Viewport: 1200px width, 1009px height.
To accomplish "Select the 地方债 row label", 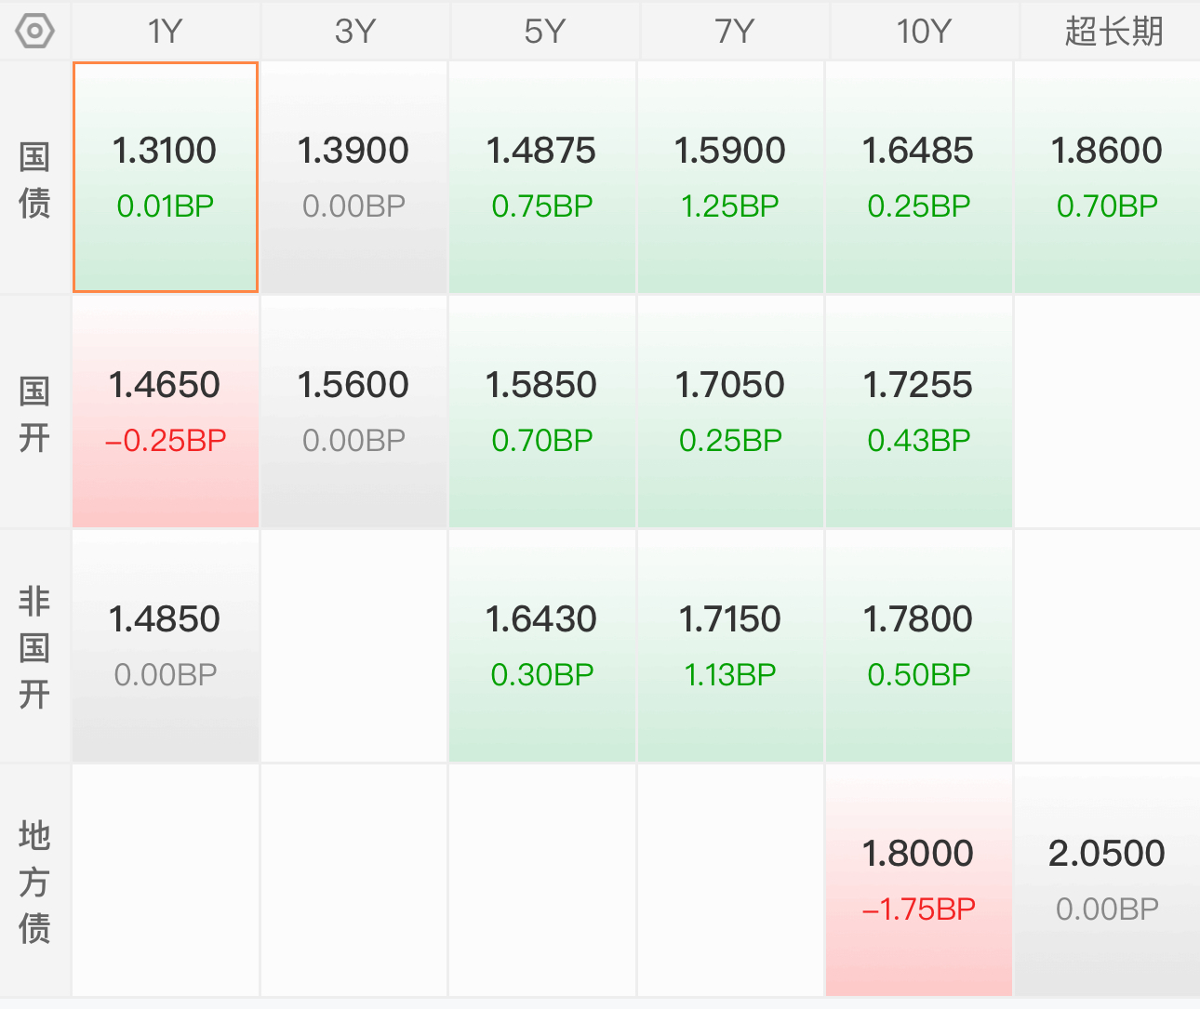I will click(x=34, y=882).
